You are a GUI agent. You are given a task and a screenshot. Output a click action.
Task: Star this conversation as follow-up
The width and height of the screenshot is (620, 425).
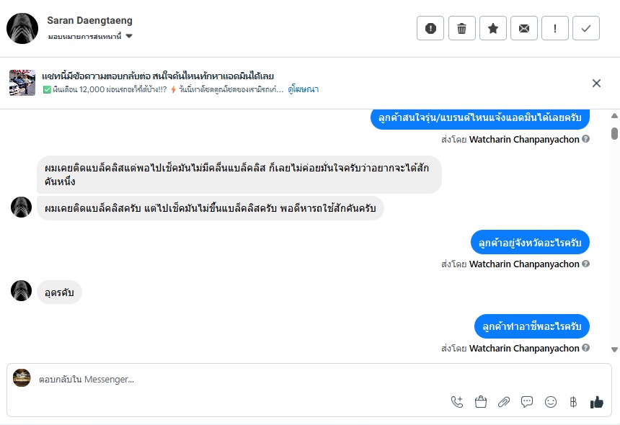pos(493,28)
